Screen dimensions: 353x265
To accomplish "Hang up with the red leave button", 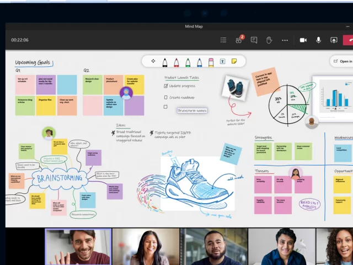I will point(348,40).
